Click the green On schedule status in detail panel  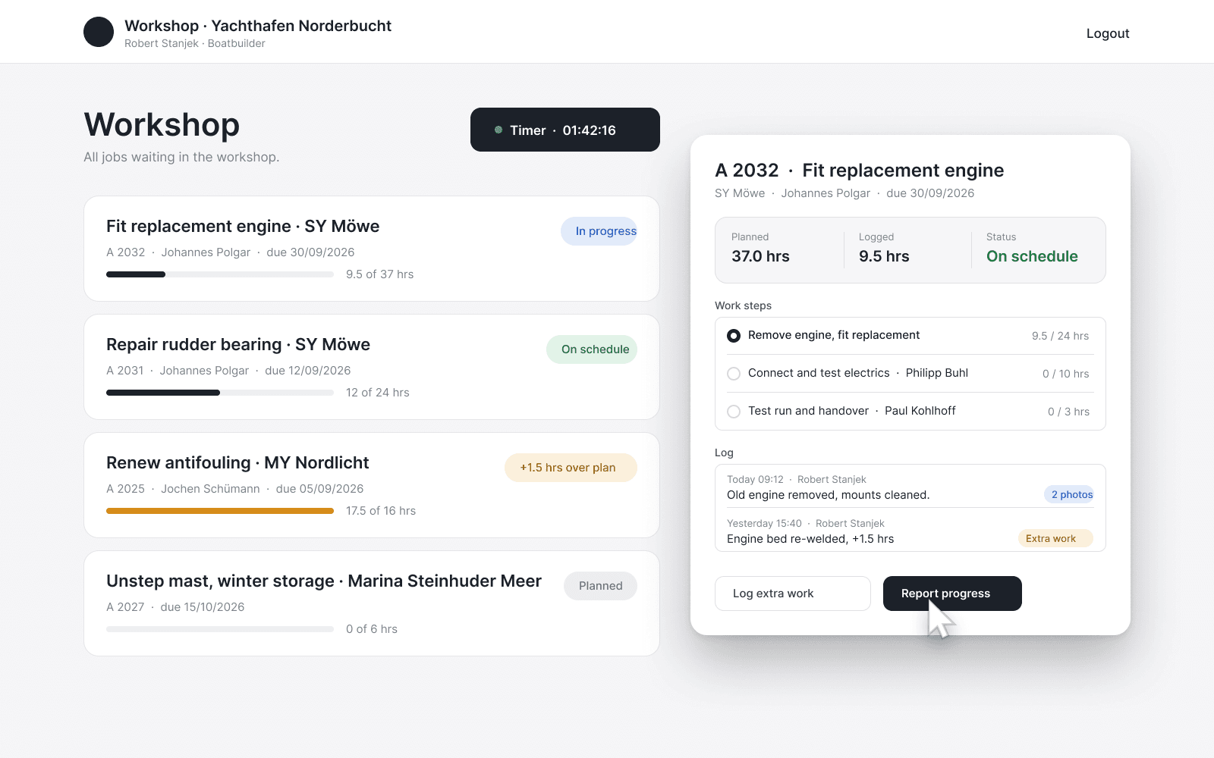tap(1032, 256)
